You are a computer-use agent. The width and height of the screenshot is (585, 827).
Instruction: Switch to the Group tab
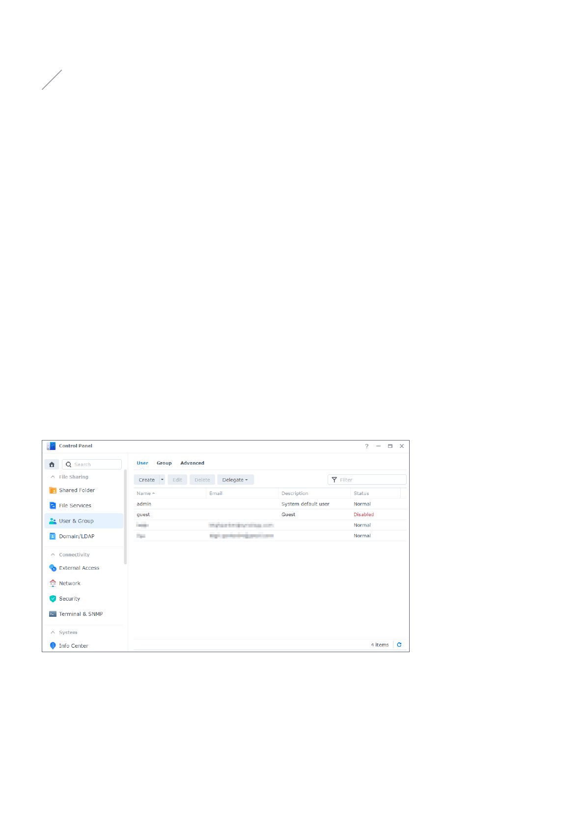pyautogui.click(x=164, y=463)
